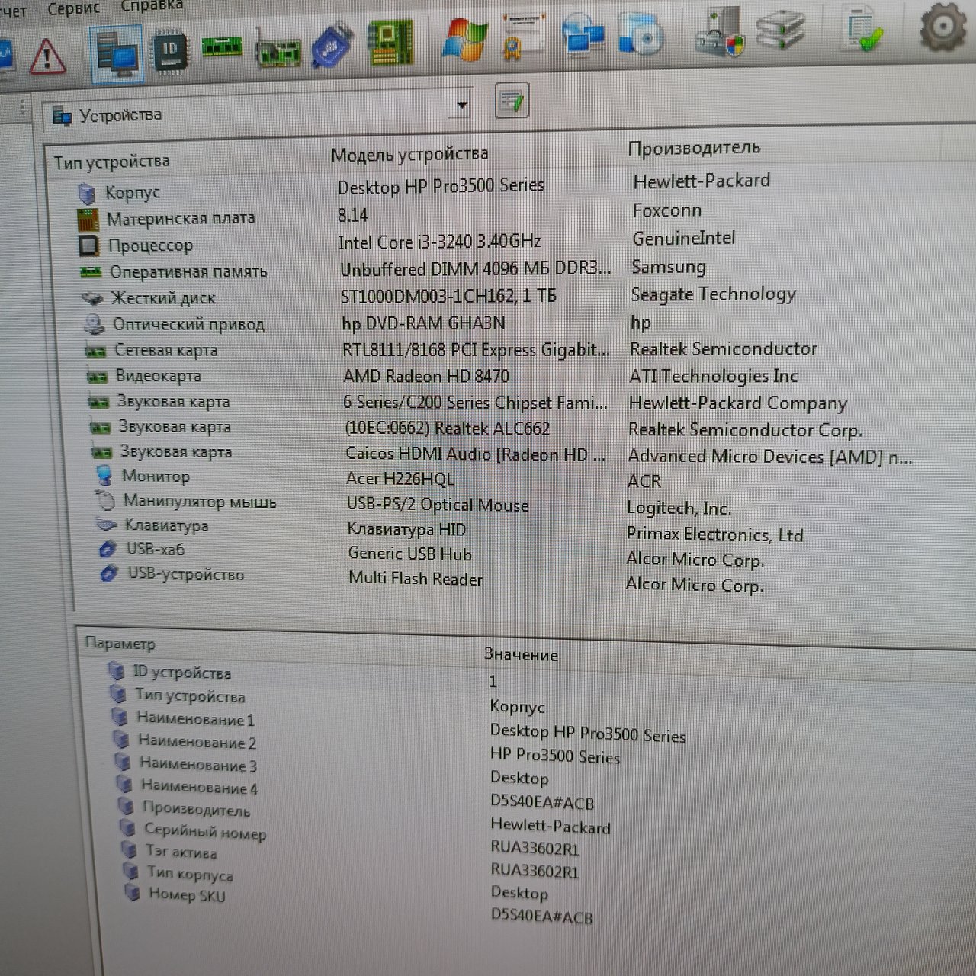This screenshot has width=976, height=976.
Task: Click the Значение column header
Action: (x=521, y=655)
